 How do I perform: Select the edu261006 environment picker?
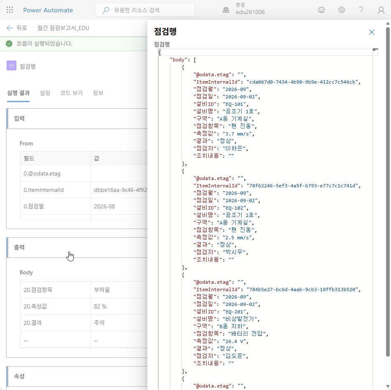250,9
